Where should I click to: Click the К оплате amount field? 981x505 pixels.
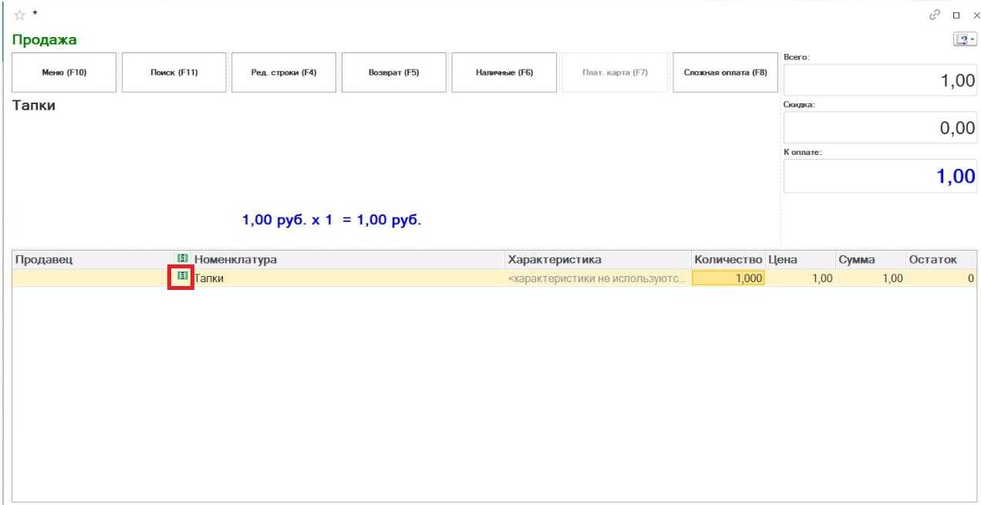[x=879, y=176]
